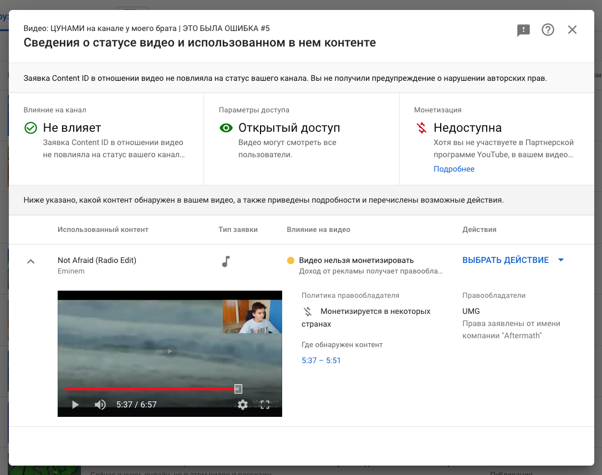
Task: Click the "Права заявлены от имени компании" text
Action: 511,330
